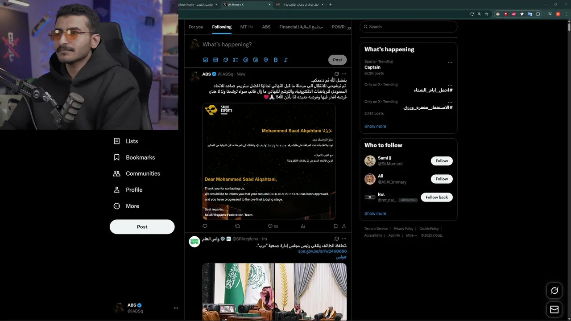Open Communities in sidebar
571x321 pixels.
tap(137, 173)
